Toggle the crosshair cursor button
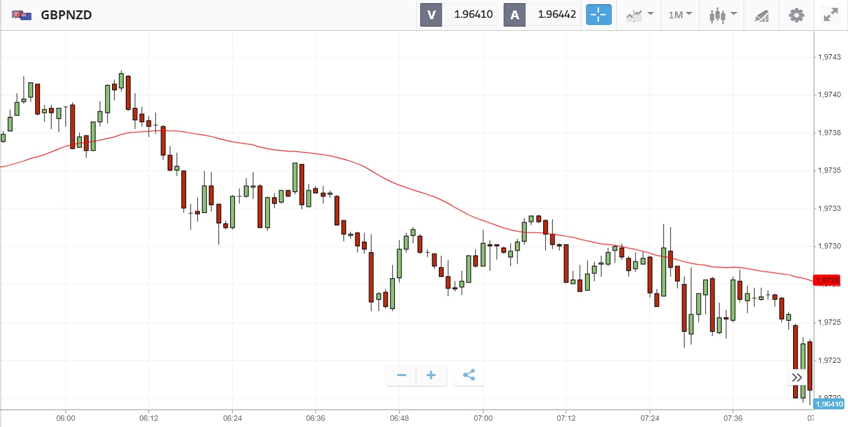Screen dimensions: 848x427 [599, 15]
